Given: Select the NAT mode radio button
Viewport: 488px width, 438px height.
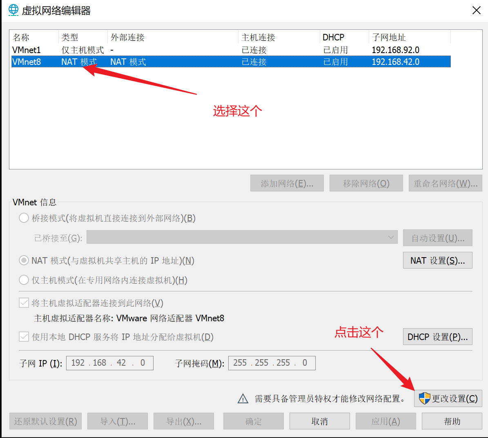Looking at the screenshot, I should pos(24,260).
